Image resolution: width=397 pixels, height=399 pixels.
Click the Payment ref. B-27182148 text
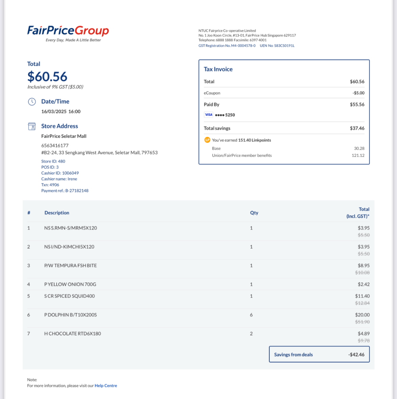pos(65,191)
